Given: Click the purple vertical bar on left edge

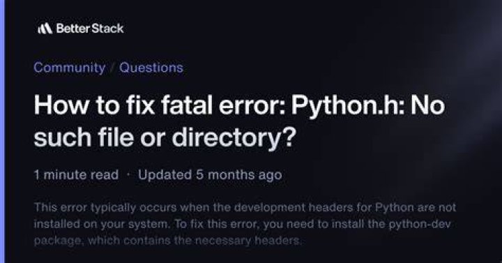Looking at the screenshot, I should [x=3, y=131].
